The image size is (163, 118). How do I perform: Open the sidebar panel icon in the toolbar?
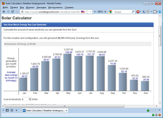tap(155, 12)
